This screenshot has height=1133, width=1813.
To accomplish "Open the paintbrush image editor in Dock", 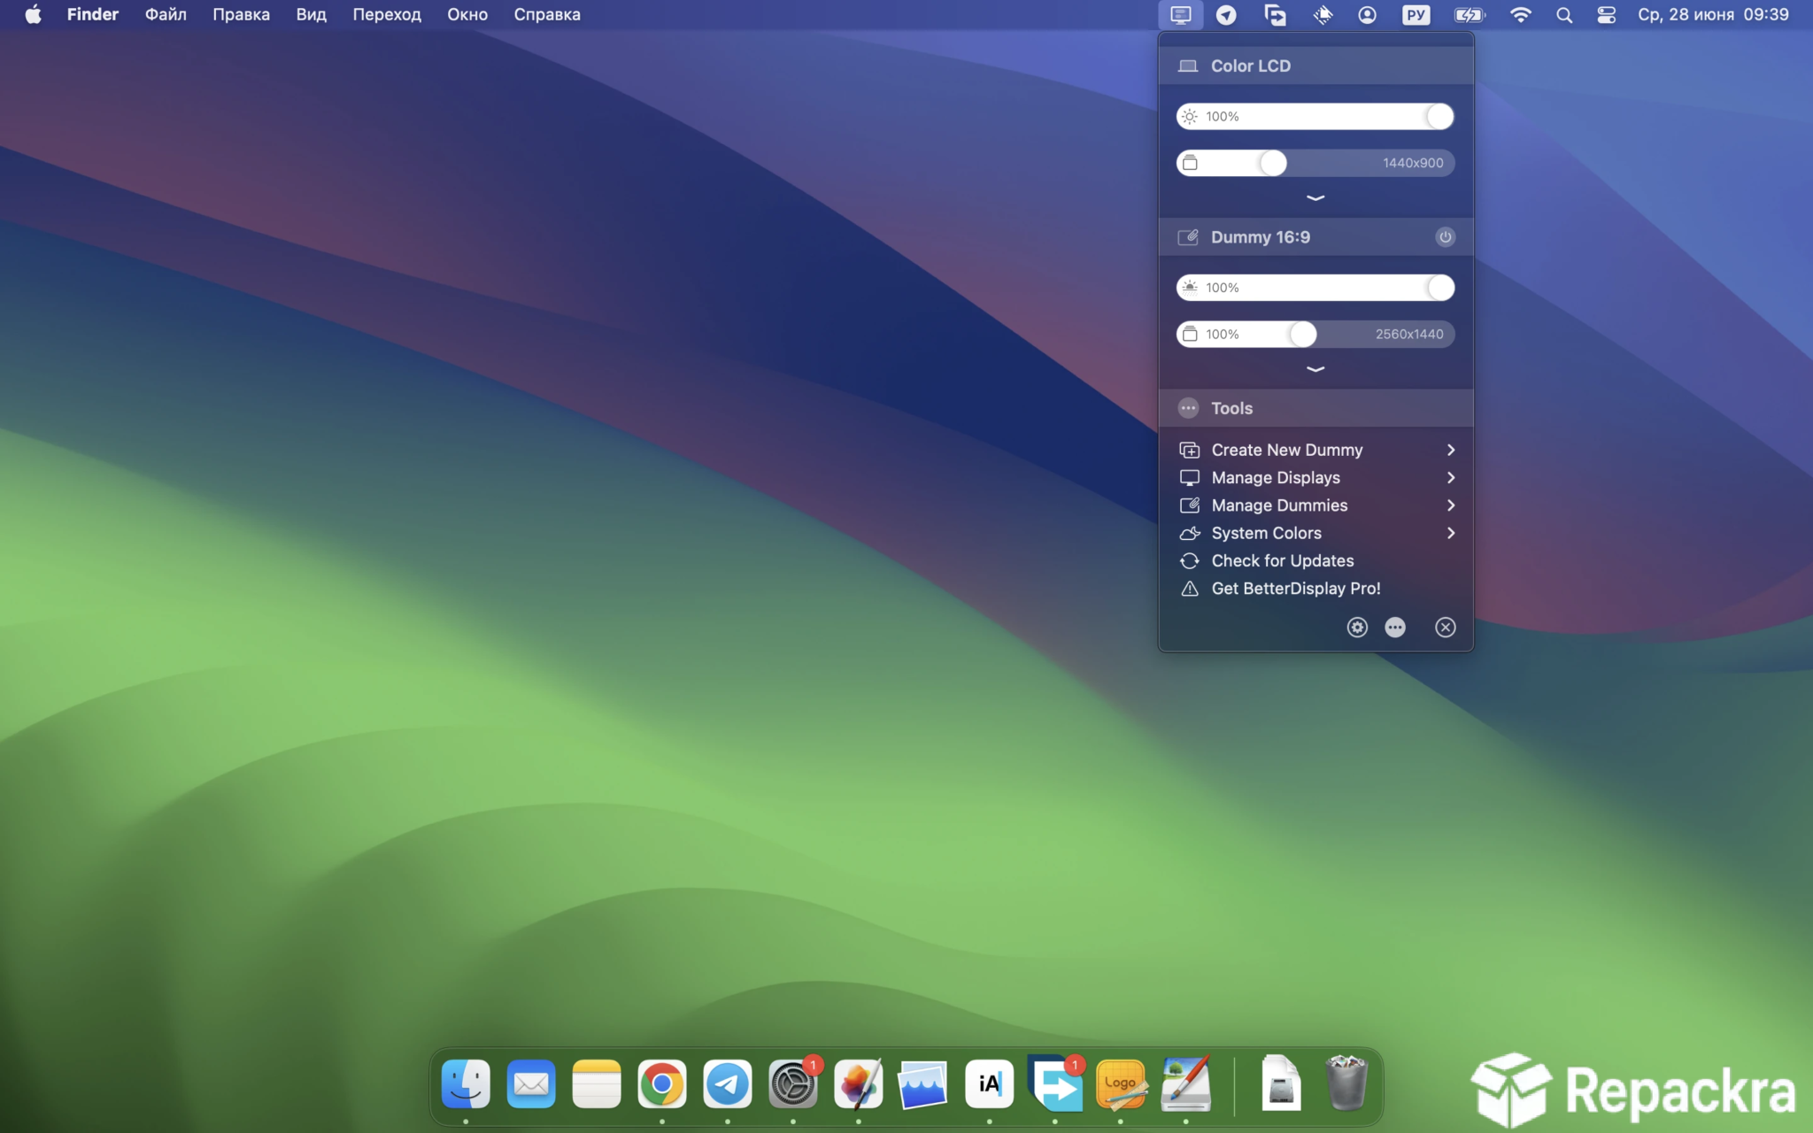I will point(1186,1083).
